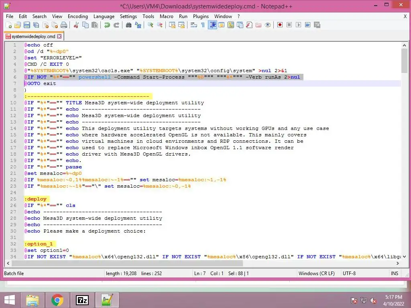Click Windows (CR LF) in status bar

[x=317, y=274]
